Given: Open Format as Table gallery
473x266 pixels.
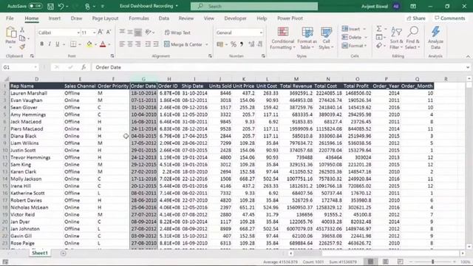Looking at the screenshot, I should click(x=307, y=38).
